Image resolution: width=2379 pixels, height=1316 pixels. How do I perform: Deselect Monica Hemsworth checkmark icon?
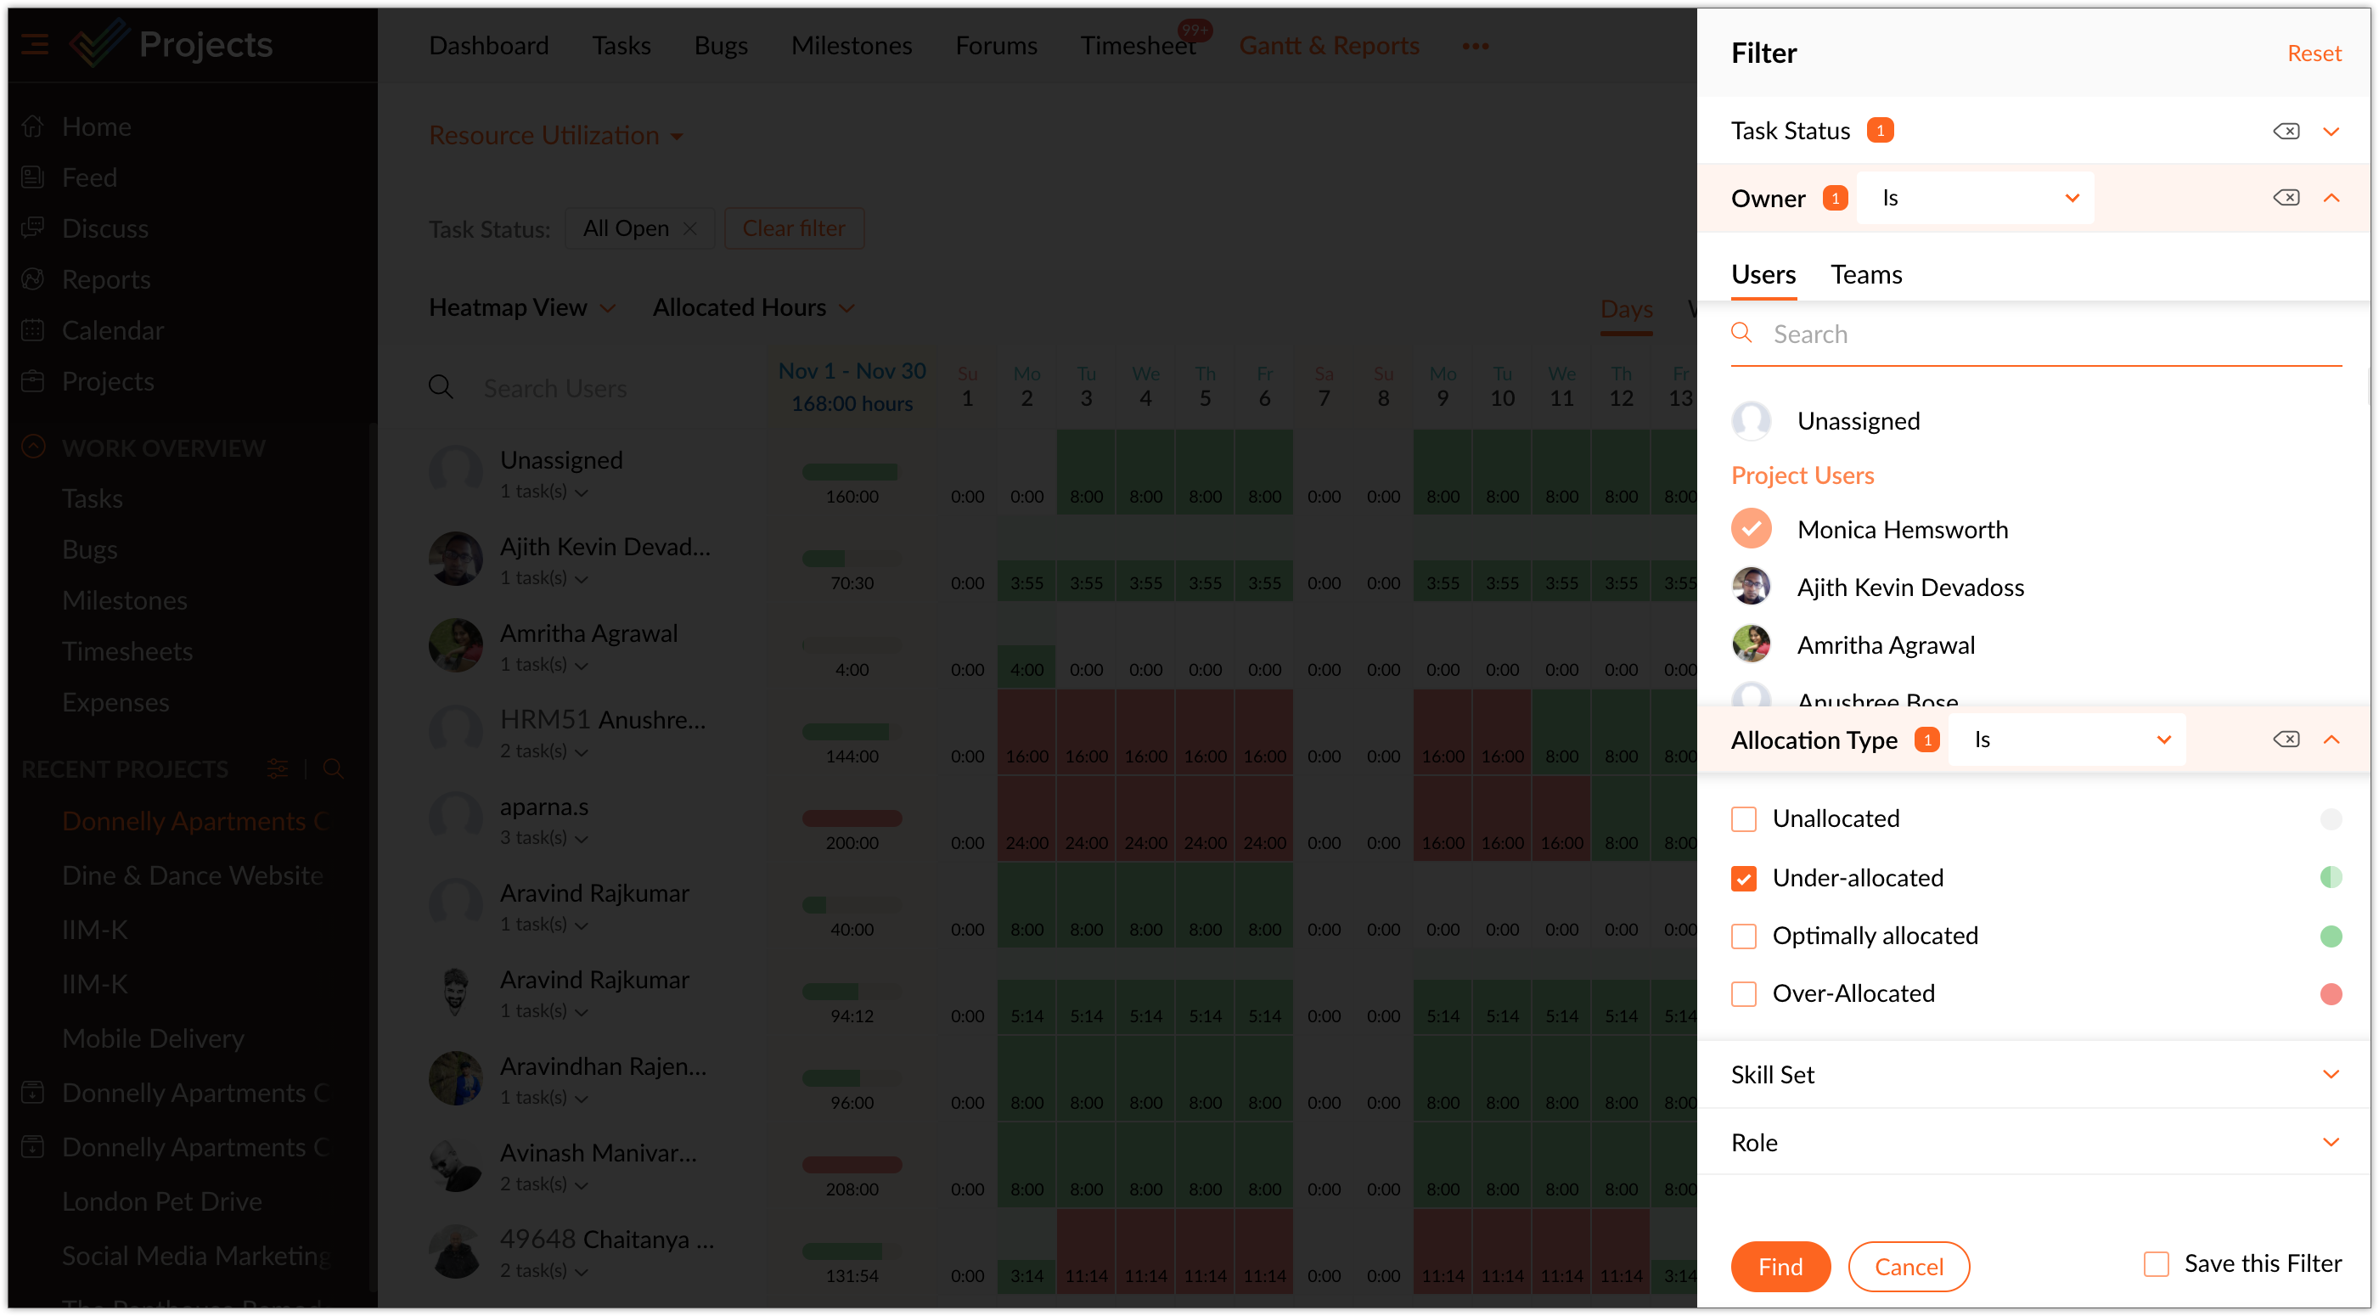tap(1751, 529)
